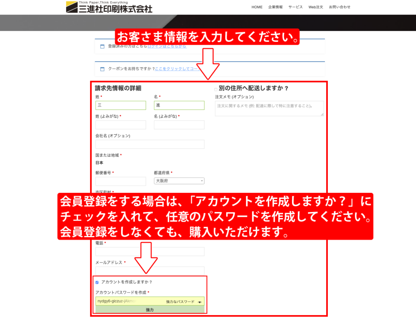This screenshot has width=416, height=318.
Task: Click the 姓 (よみがな) input field
Action: tap(121, 125)
